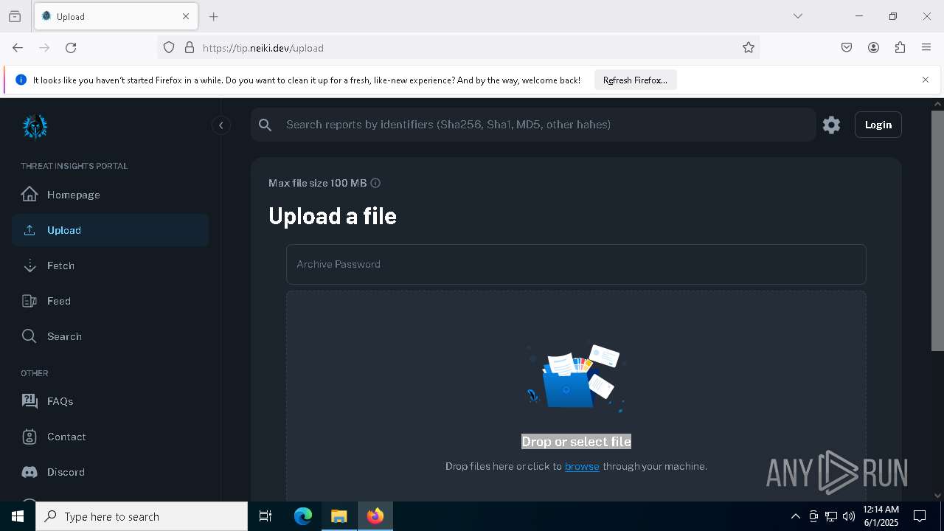
Task: Click the search magnifier icon
Action: coord(265,125)
